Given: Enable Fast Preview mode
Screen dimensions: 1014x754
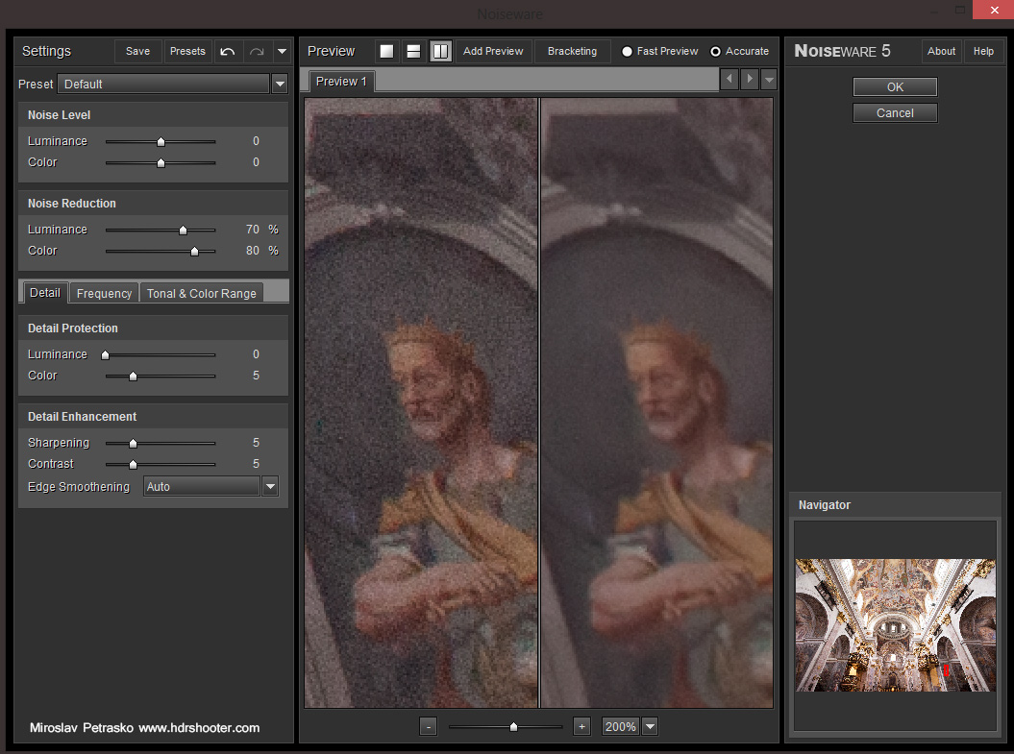Looking at the screenshot, I should (x=627, y=51).
